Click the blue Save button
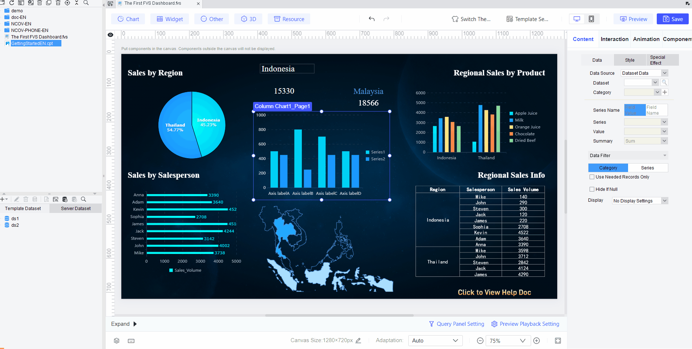 click(x=673, y=19)
